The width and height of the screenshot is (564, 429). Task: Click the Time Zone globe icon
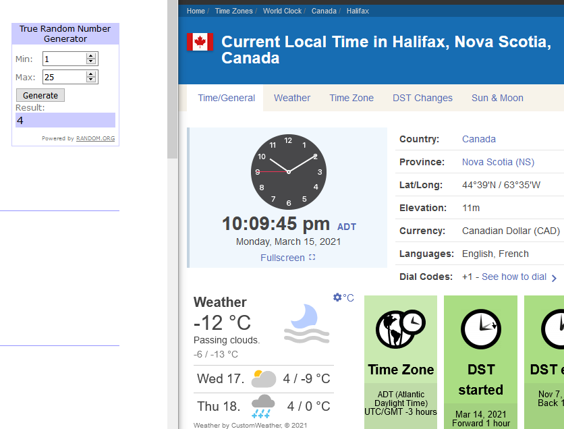tap(400, 329)
